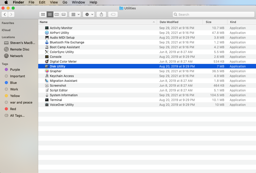Click the Boot Camp Assistant icon

coord(47,47)
